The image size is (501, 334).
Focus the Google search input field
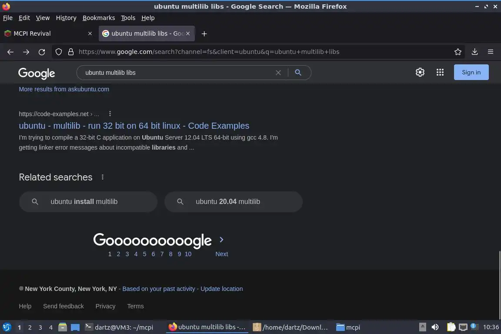(177, 73)
